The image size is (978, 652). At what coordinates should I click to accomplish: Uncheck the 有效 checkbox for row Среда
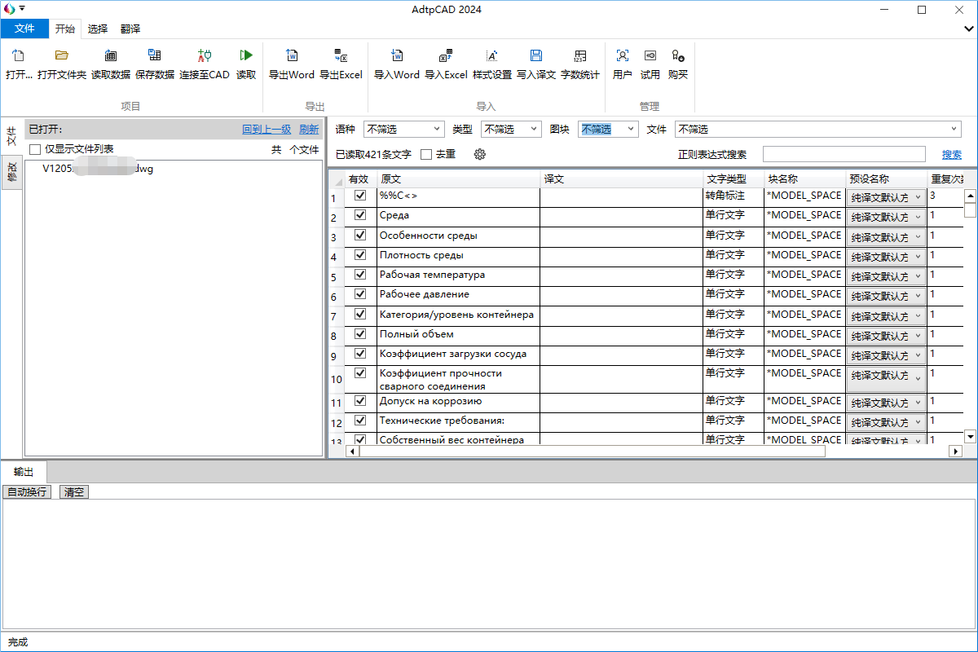point(360,215)
